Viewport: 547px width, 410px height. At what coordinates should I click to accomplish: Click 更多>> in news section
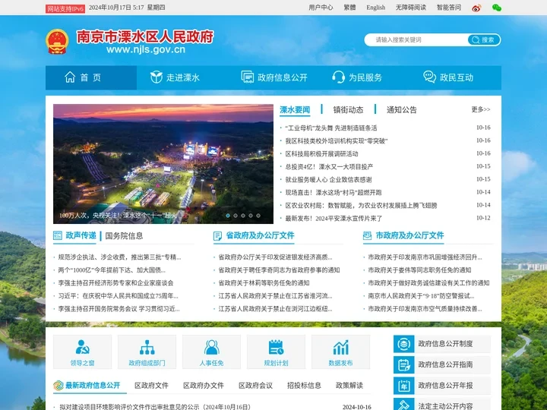click(481, 109)
